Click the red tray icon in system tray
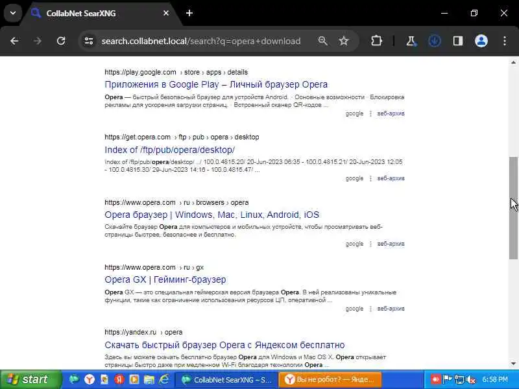The image size is (519, 389). point(435,379)
